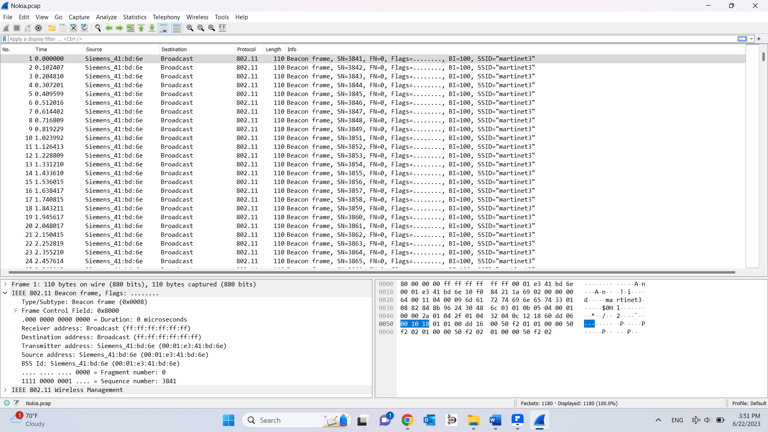Go to the last packet icon
This screenshot has width=768, height=432.
[152, 28]
